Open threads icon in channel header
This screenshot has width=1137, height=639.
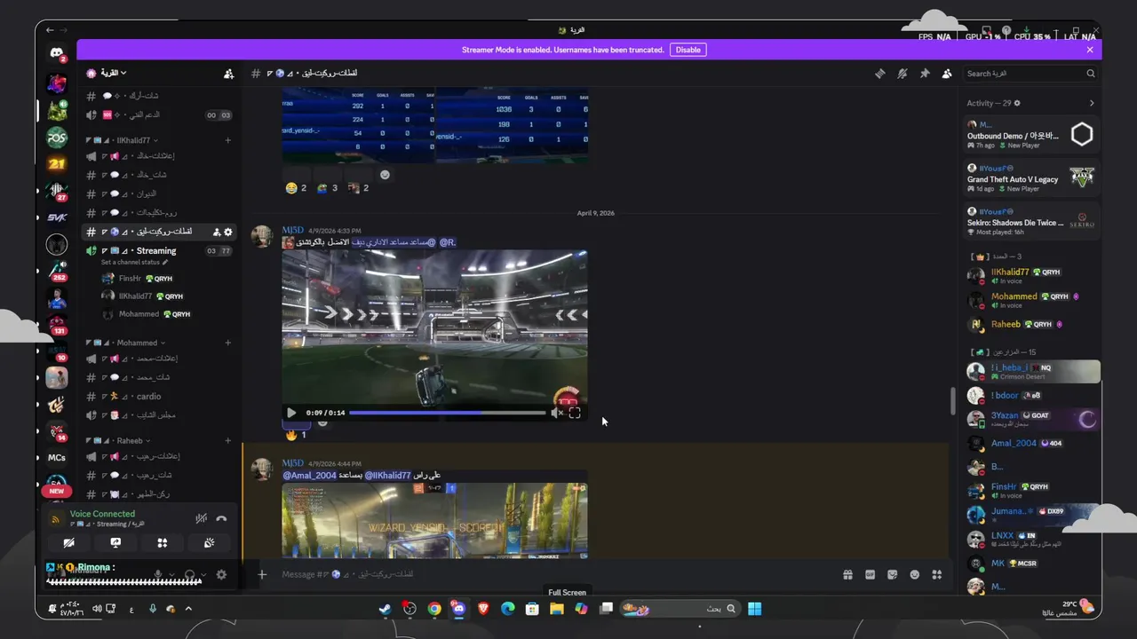[880, 74]
